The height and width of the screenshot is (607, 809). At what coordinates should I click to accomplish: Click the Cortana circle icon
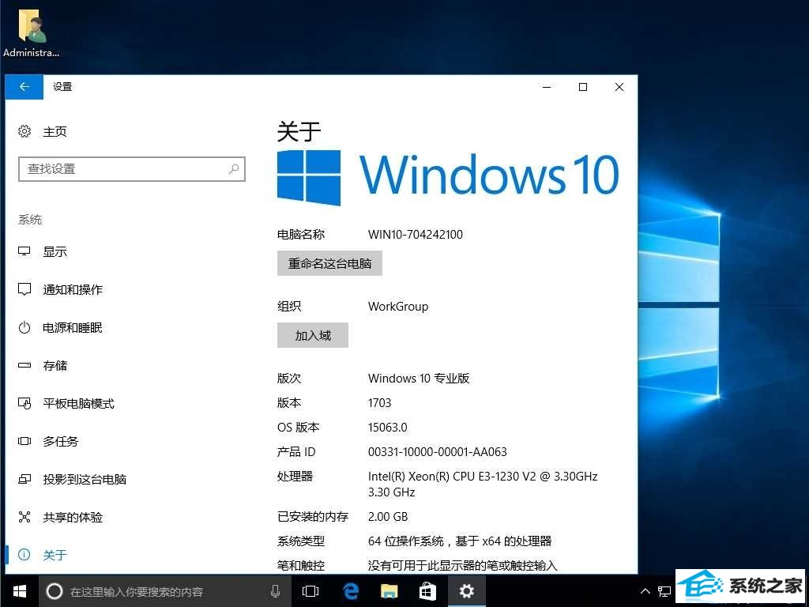[x=55, y=591]
